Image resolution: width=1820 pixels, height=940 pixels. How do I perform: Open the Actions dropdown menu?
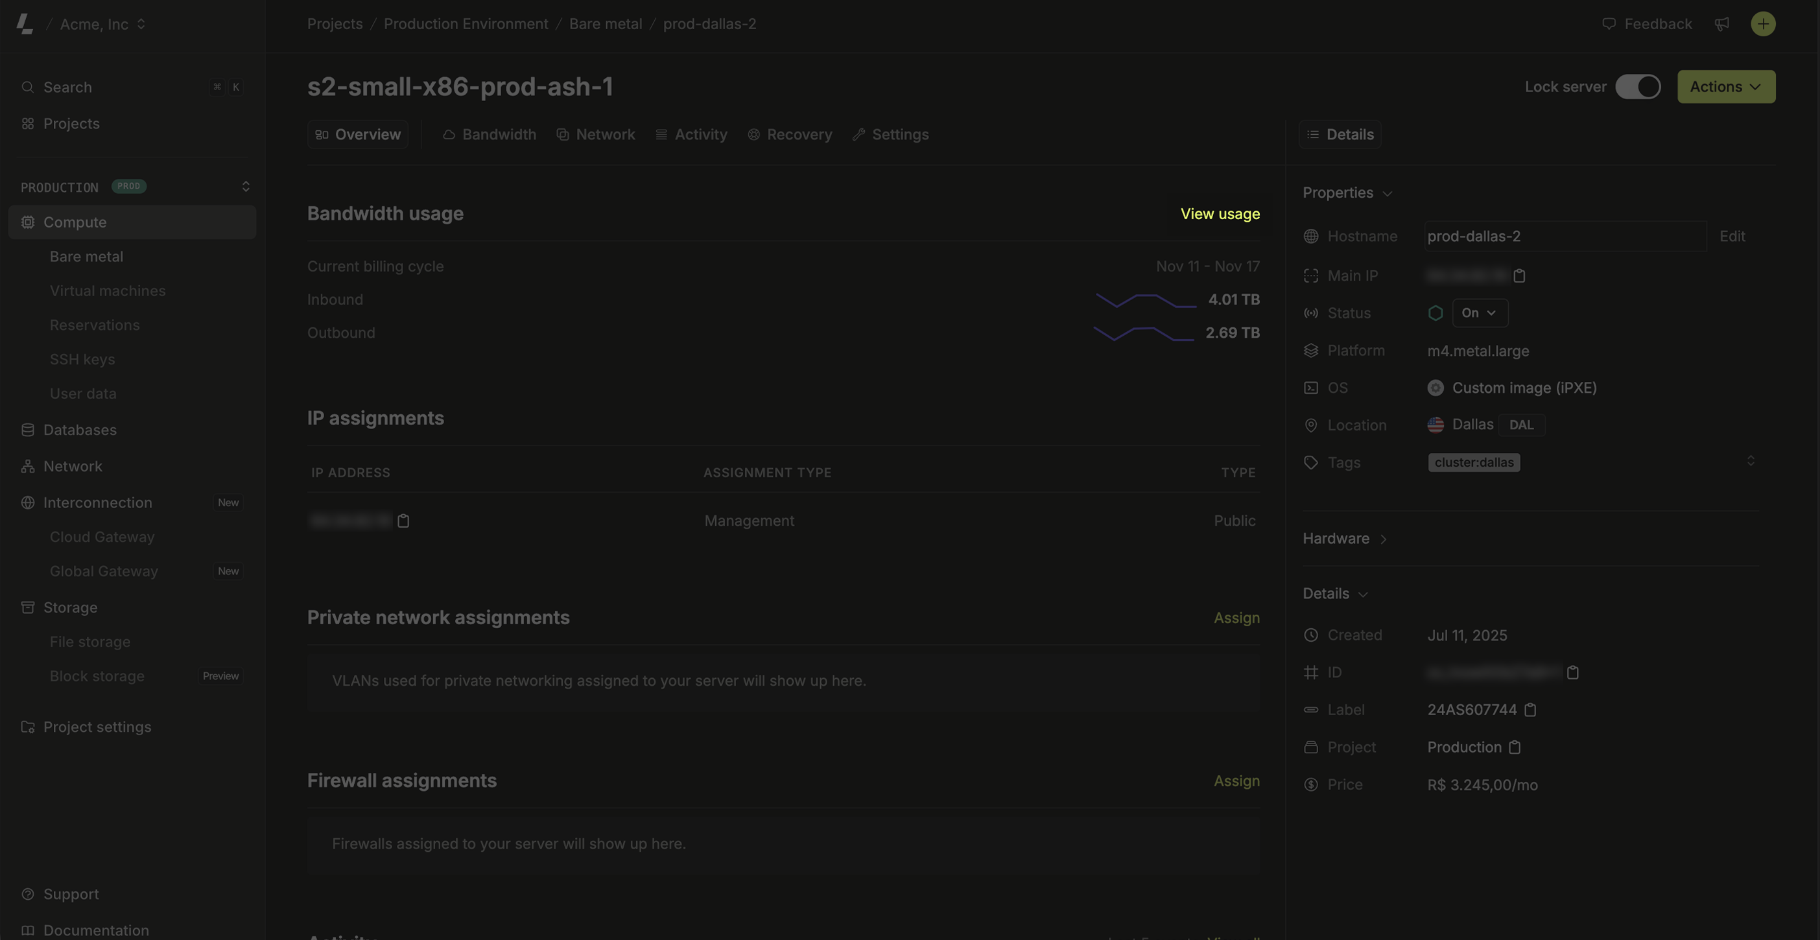point(1725,87)
